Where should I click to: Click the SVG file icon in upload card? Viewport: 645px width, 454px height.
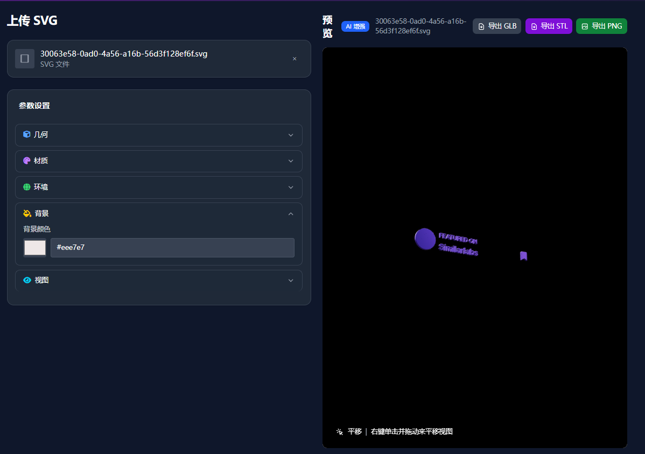coord(25,59)
